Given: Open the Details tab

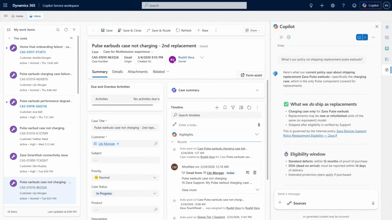Looking at the screenshot, I should (x=118, y=71).
